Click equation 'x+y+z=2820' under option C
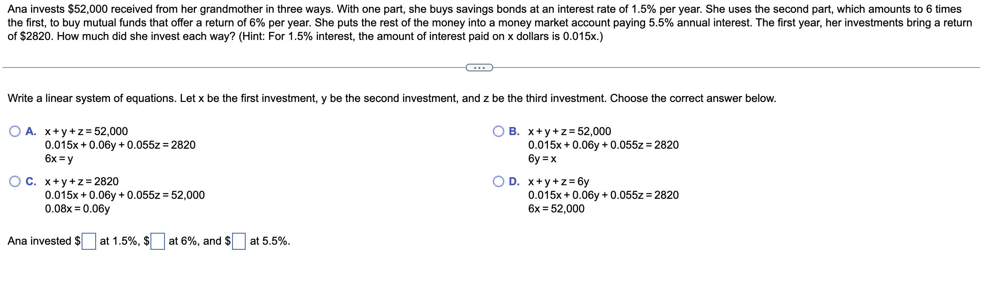 click(x=82, y=182)
